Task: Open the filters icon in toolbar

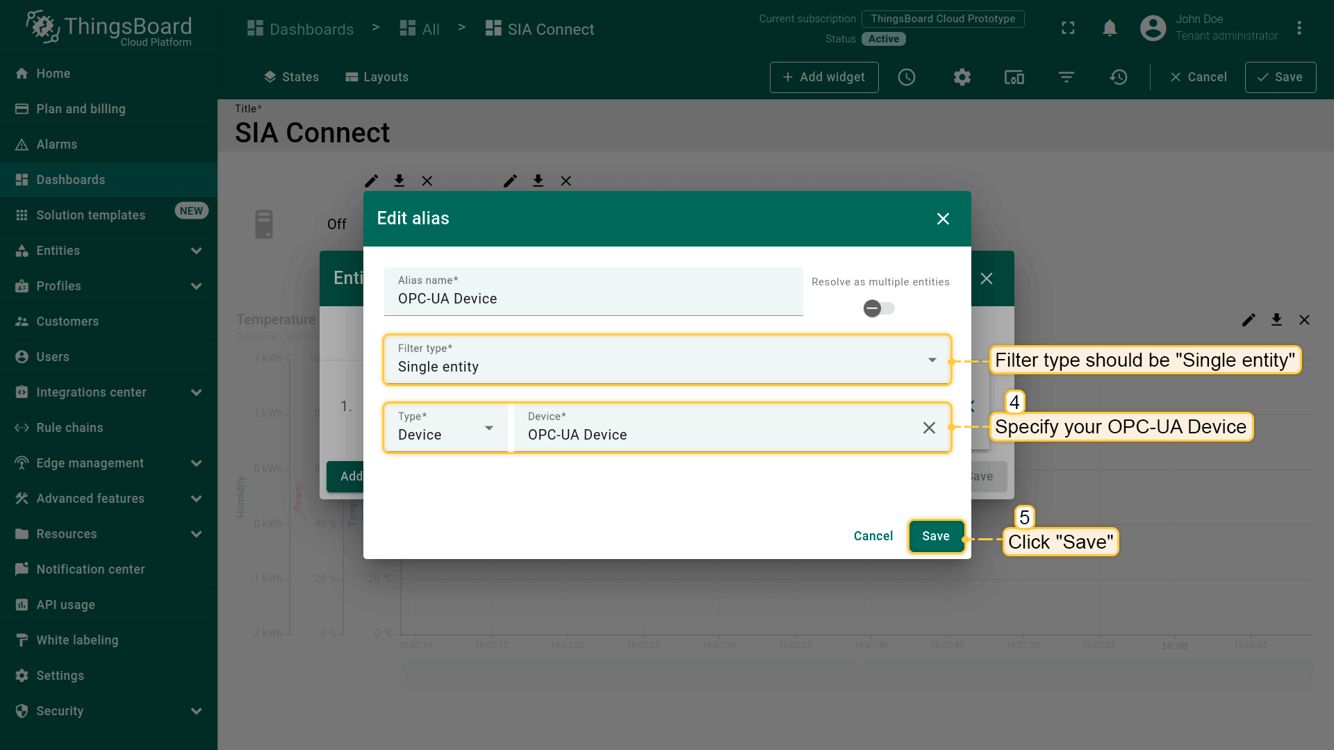Action: (1067, 77)
